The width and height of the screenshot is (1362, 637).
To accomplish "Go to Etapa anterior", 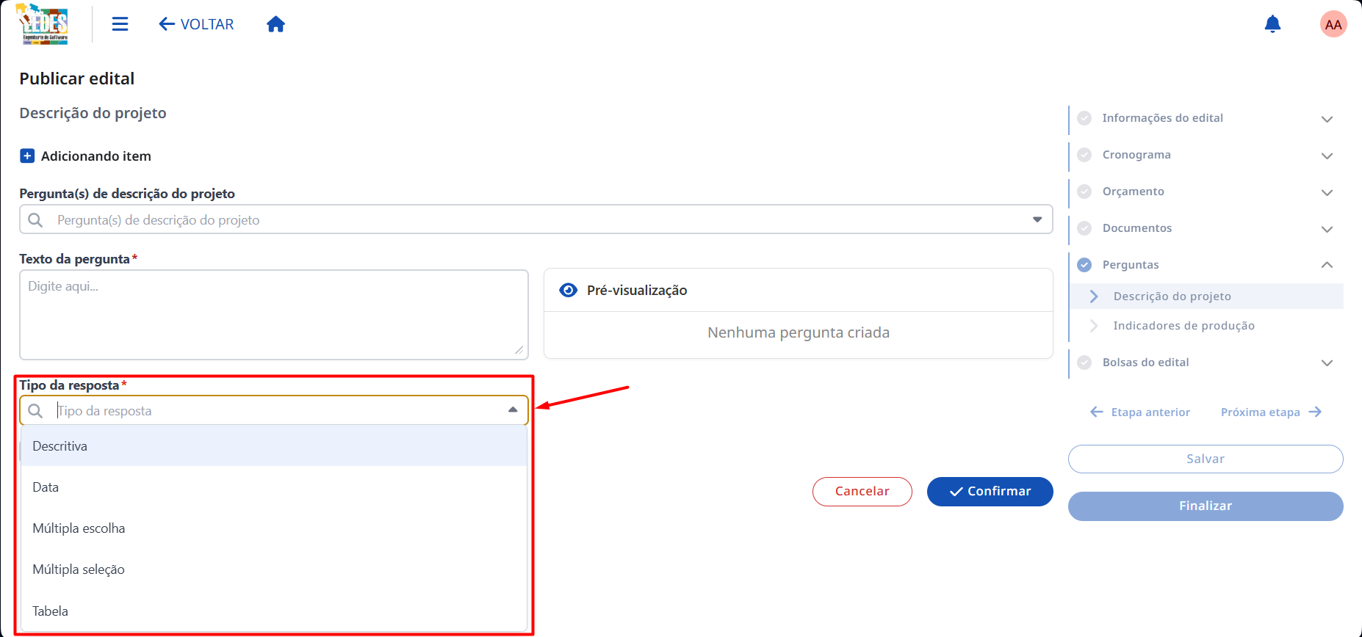I will click(1140, 412).
